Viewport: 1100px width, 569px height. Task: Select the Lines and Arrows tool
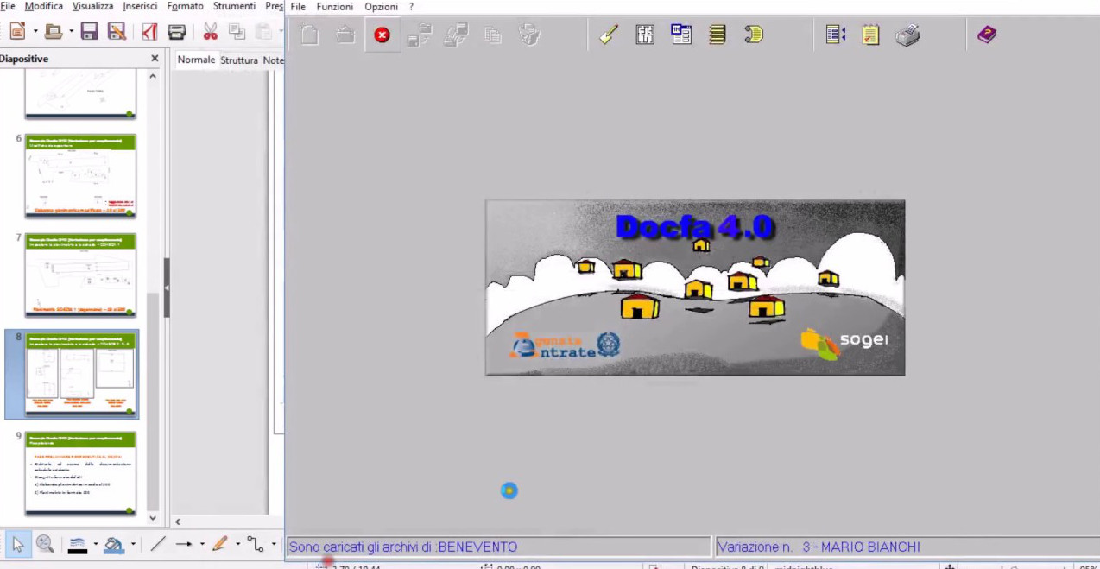pos(184,544)
